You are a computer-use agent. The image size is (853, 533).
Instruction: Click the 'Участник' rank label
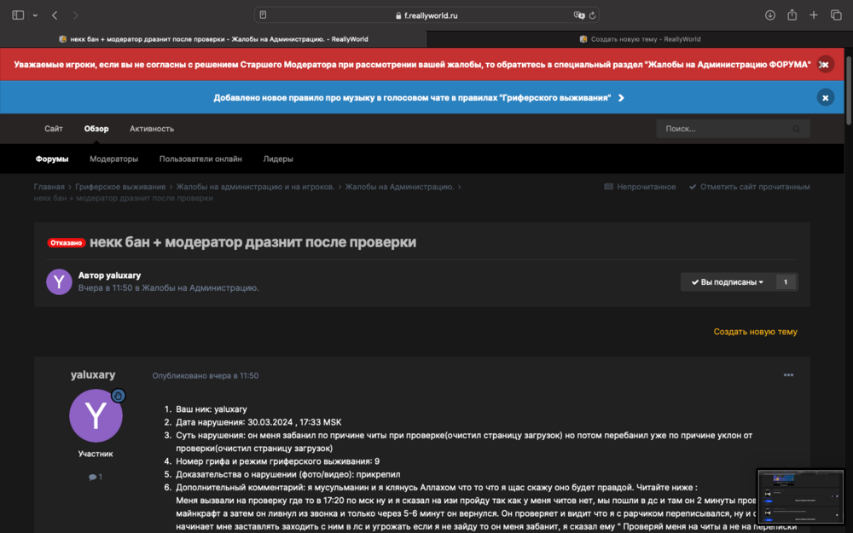coord(96,454)
